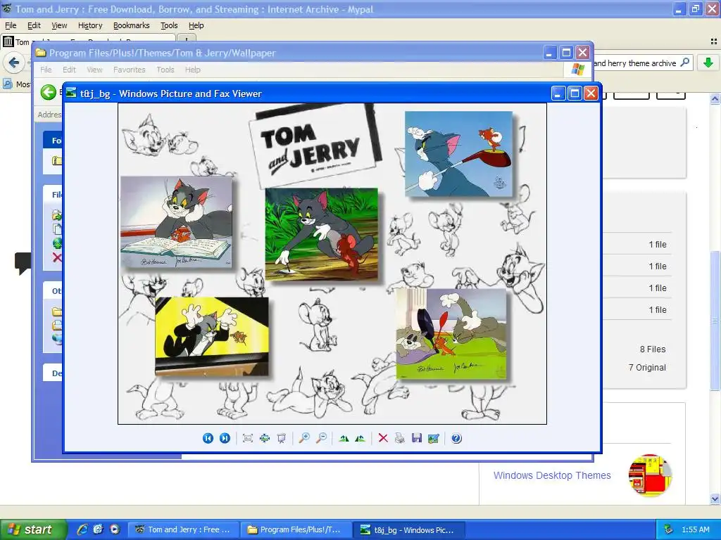Switch to Program Files taskbar button
Screen dimensions: 721x540
point(296,529)
